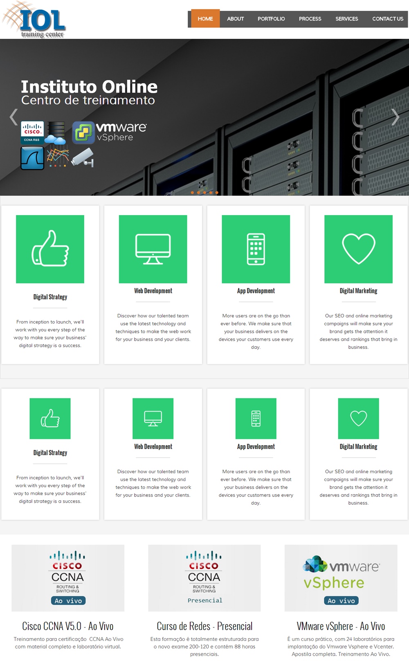Click the small phone icon in second row

[256, 418]
